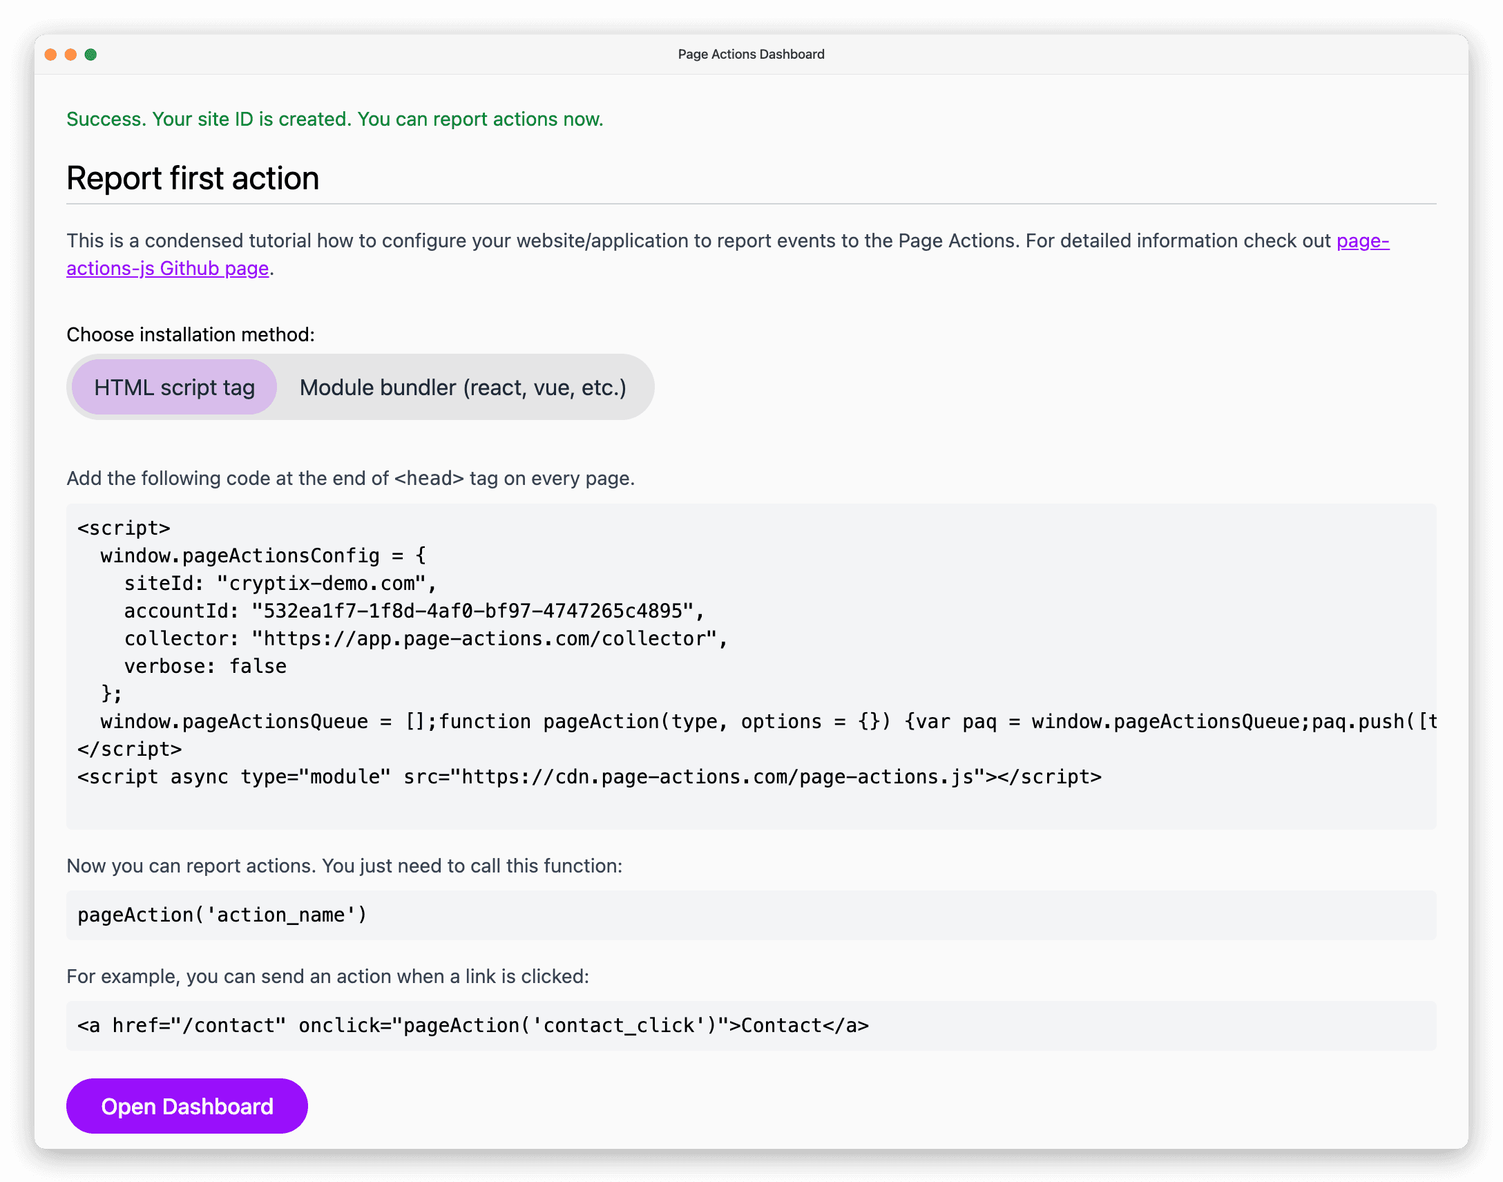
Task: Click the script async type="module" line
Action: pos(590,777)
